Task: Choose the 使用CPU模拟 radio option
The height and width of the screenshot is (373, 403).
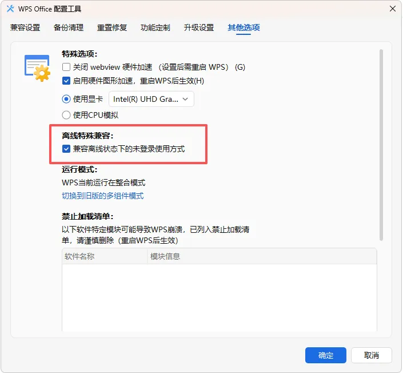Action: pos(66,115)
